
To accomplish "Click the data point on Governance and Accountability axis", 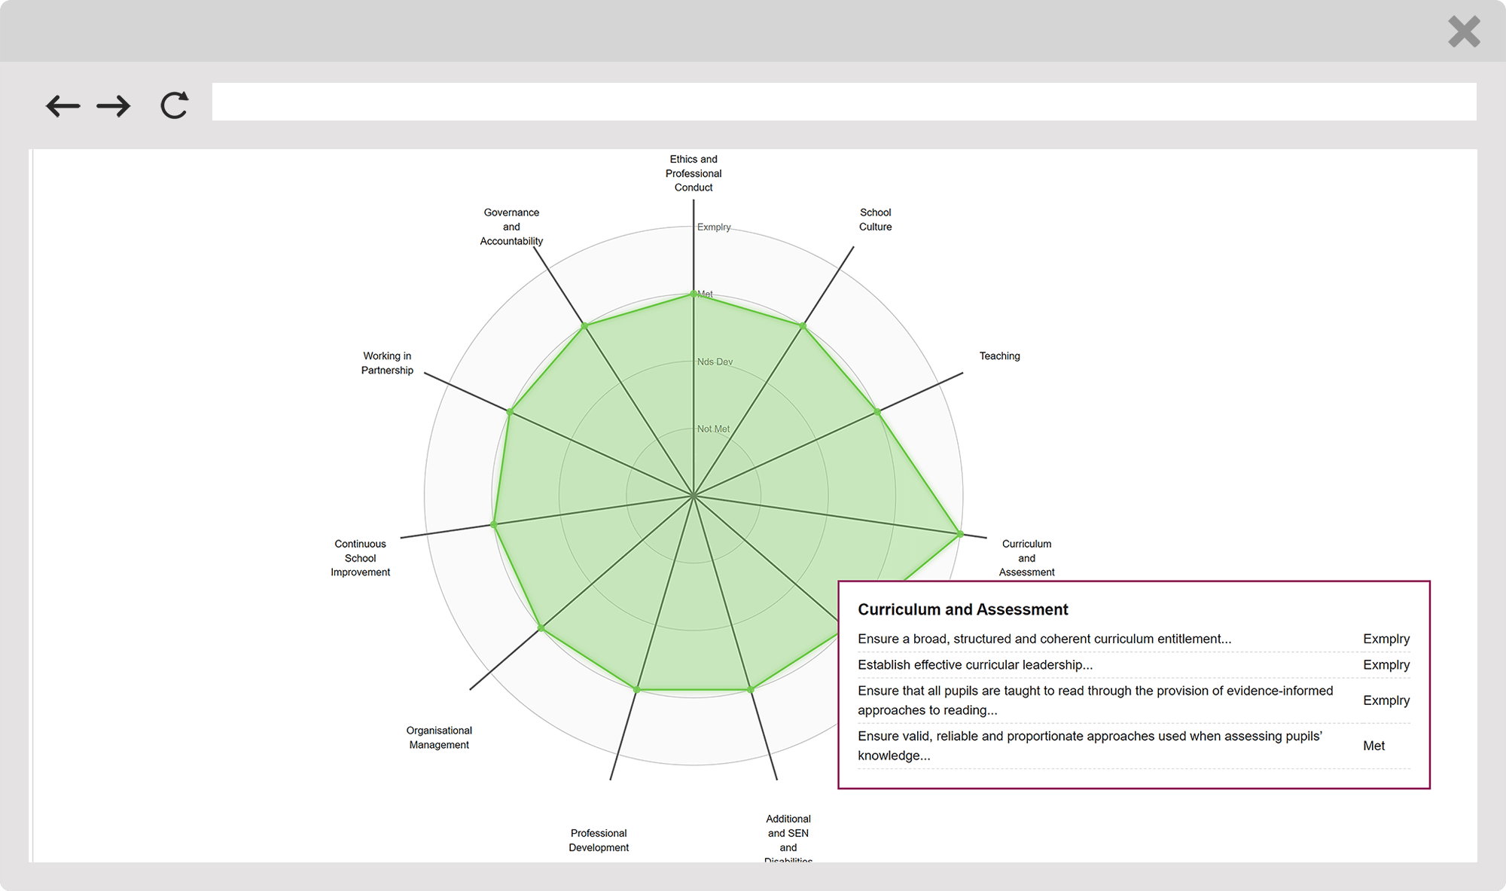I will [x=584, y=326].
